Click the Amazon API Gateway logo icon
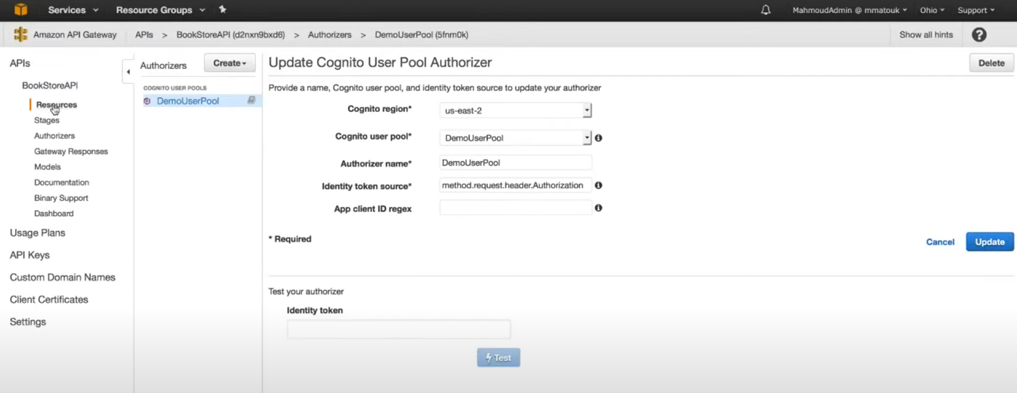 21,34
